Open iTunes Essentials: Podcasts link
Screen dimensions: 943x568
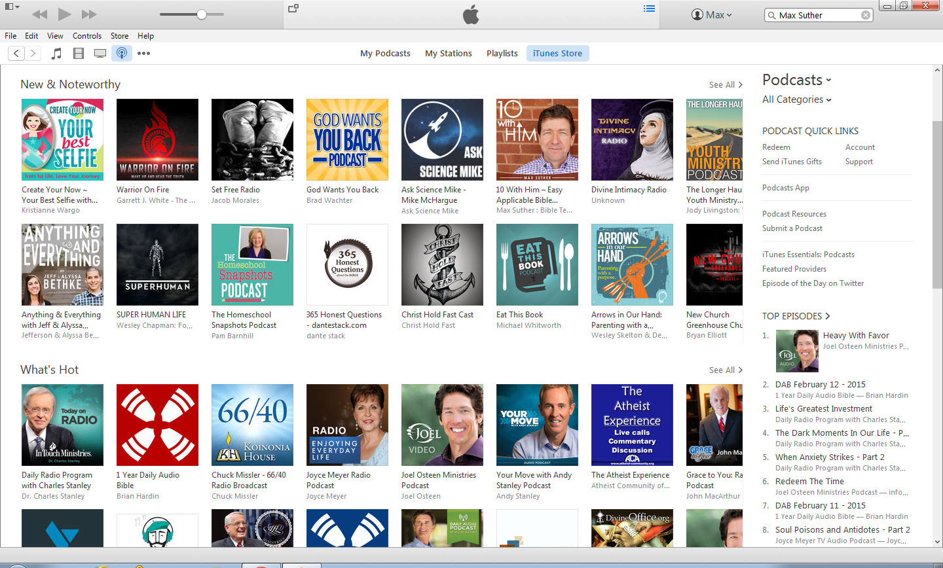point(808,255)
